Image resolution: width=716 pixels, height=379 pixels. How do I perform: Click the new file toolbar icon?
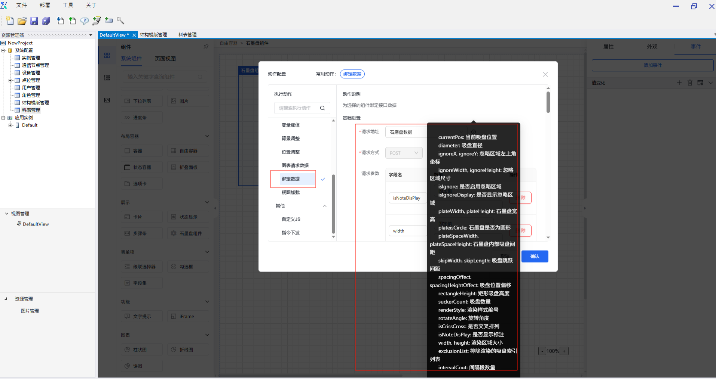point(10,21)
